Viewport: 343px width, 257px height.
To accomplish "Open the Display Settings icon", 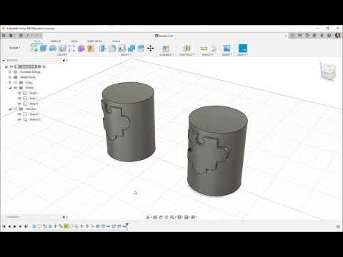I will point(180,217).
